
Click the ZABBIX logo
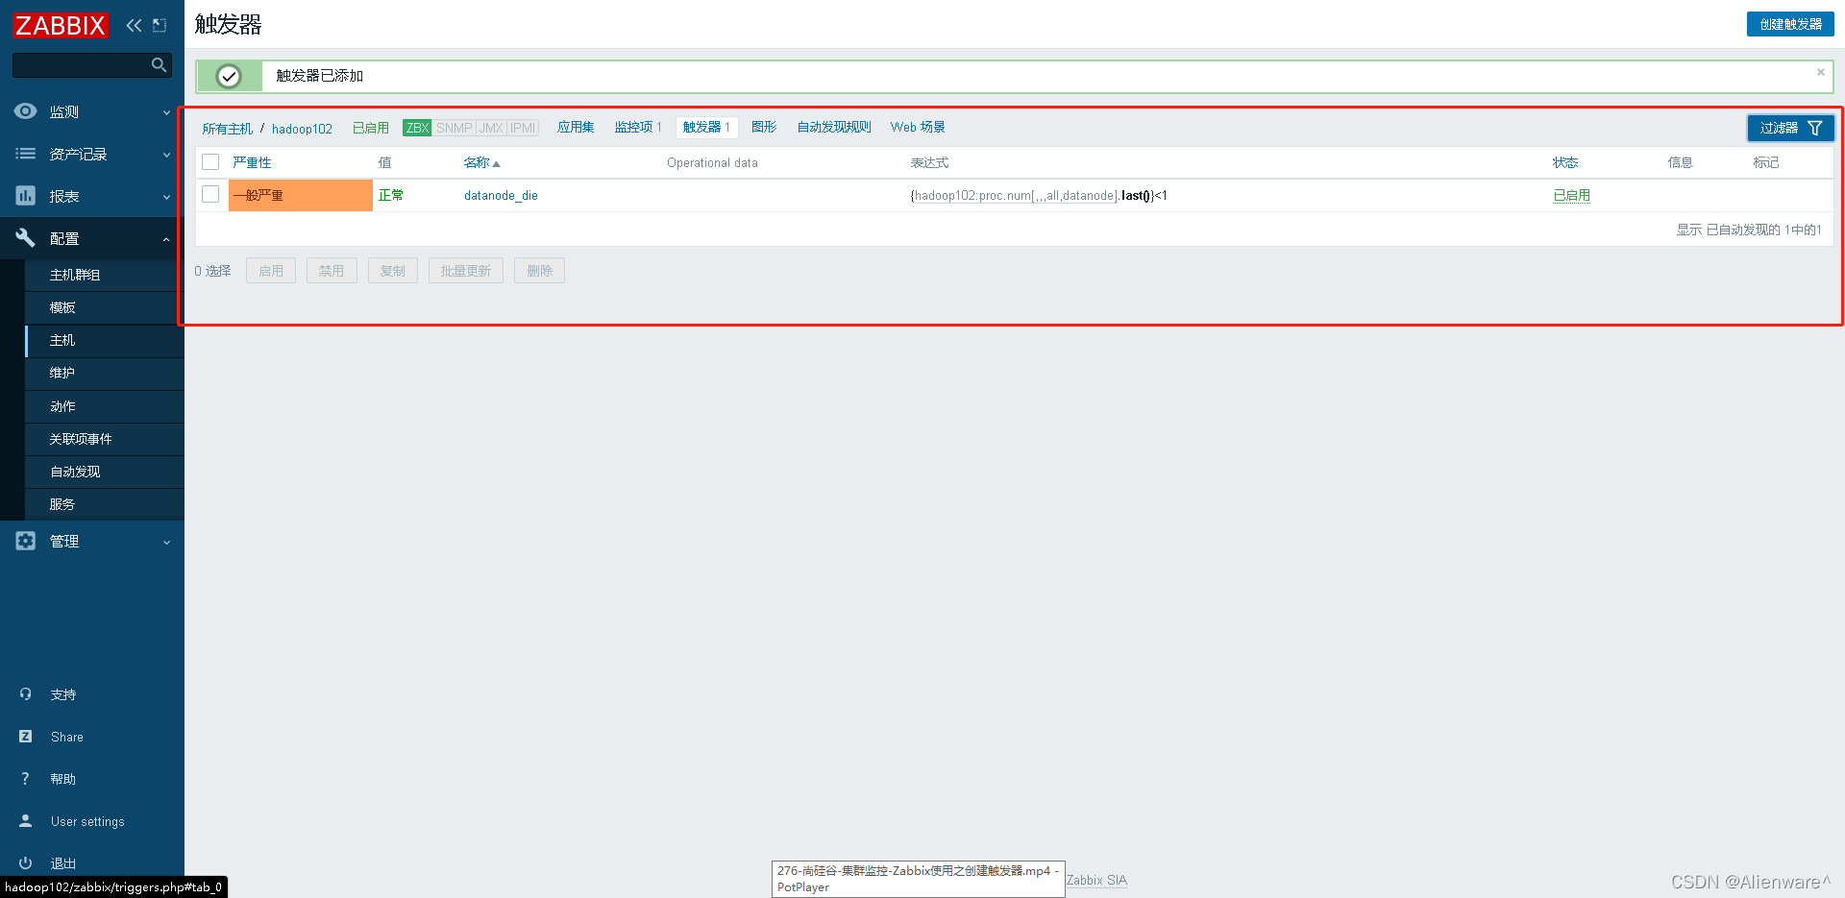[61, 25]
